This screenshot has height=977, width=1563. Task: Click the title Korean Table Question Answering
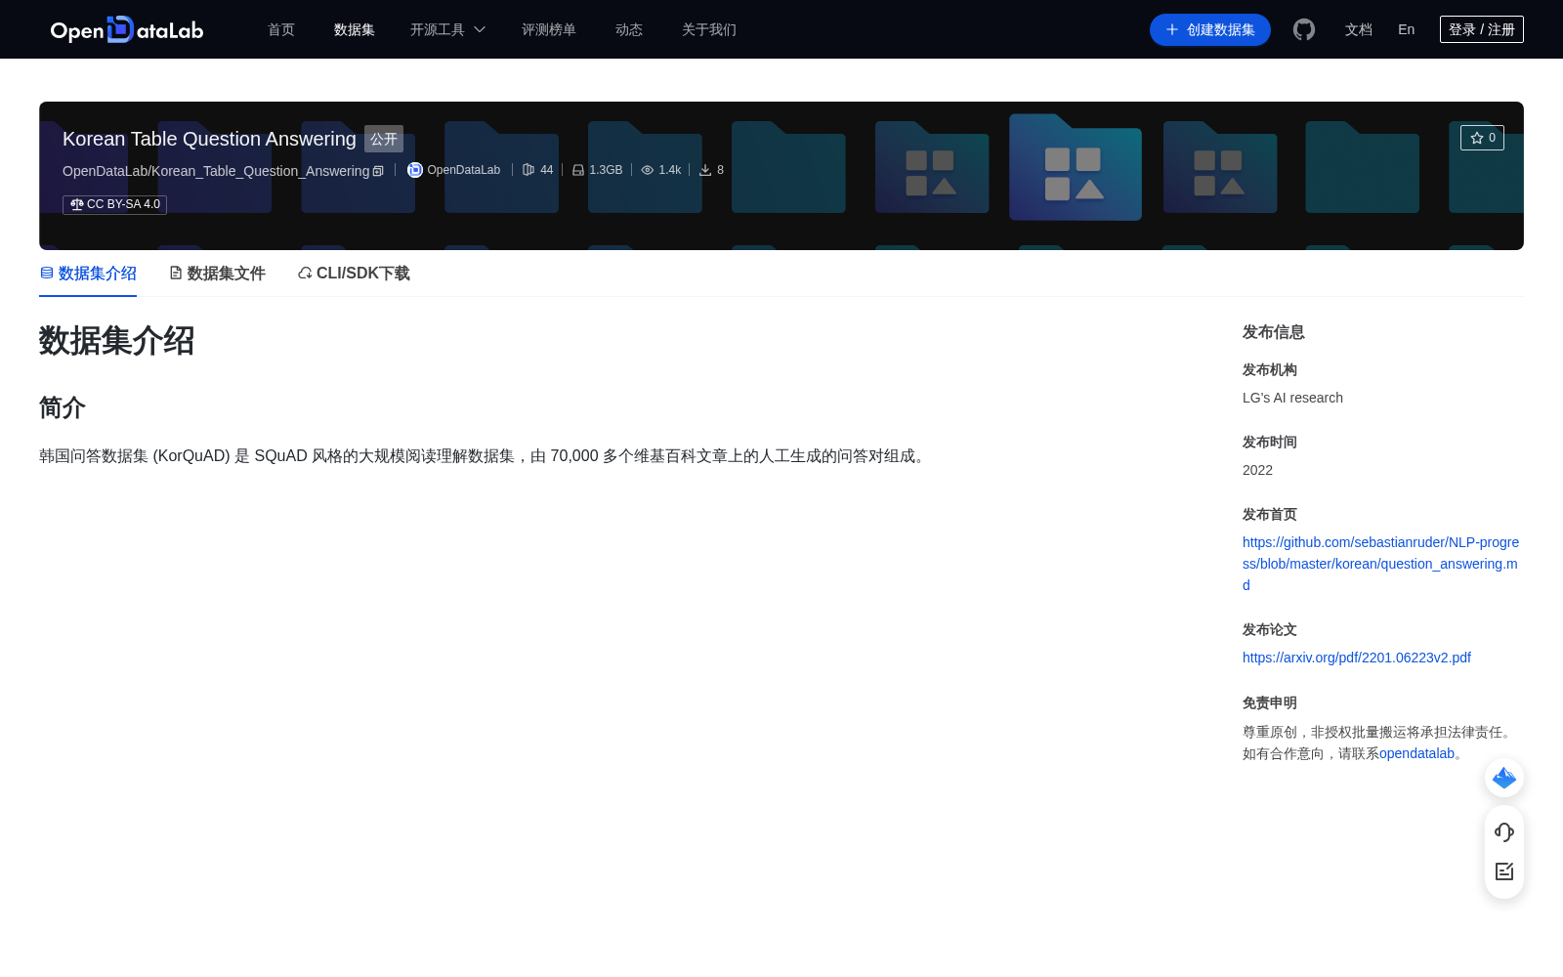tap(209, 139)
